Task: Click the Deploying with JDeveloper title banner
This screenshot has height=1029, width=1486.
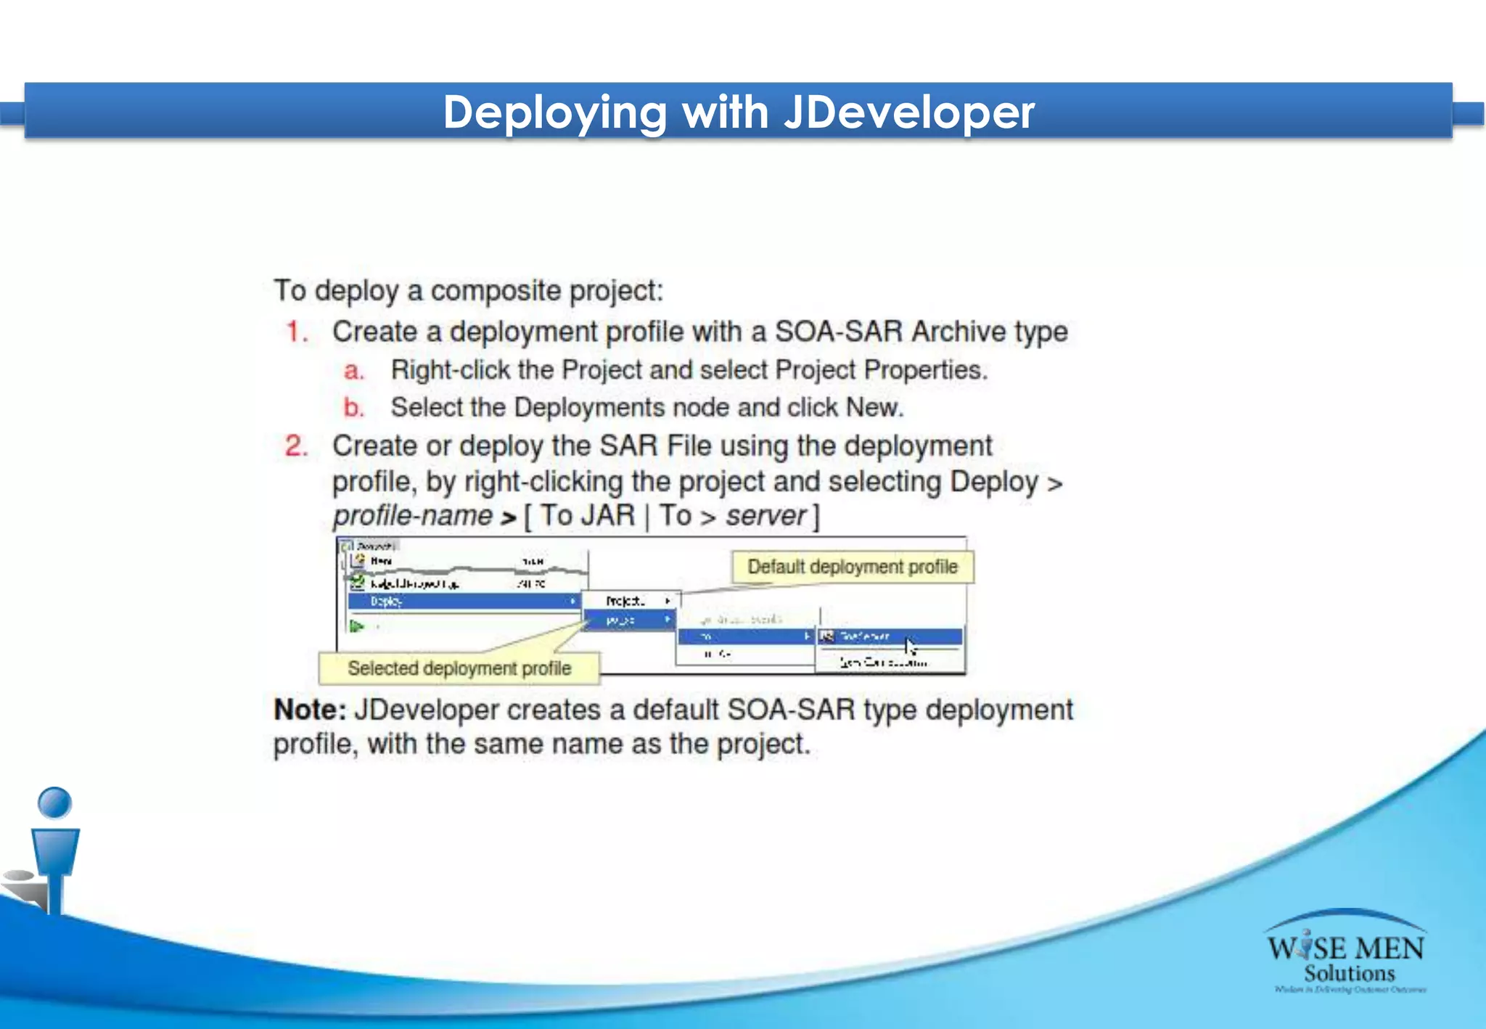Action: tap(739, 112)
